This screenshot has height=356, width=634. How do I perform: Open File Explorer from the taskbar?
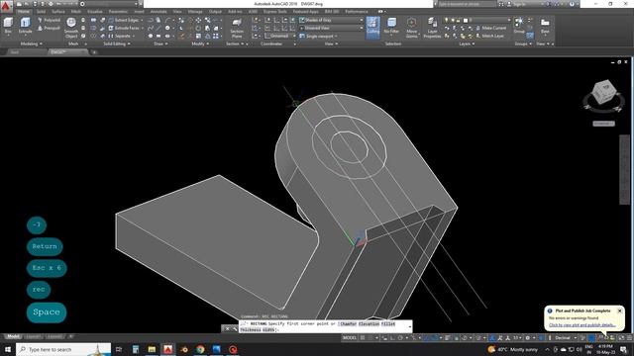click(152, 349)
